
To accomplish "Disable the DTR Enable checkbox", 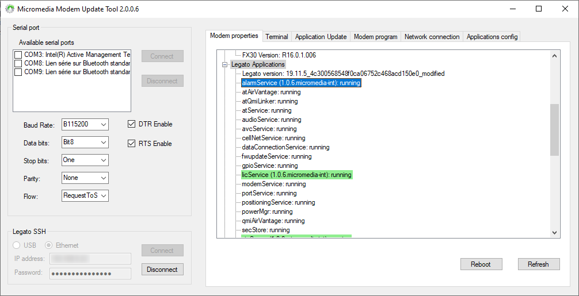I will coord(131,124).
